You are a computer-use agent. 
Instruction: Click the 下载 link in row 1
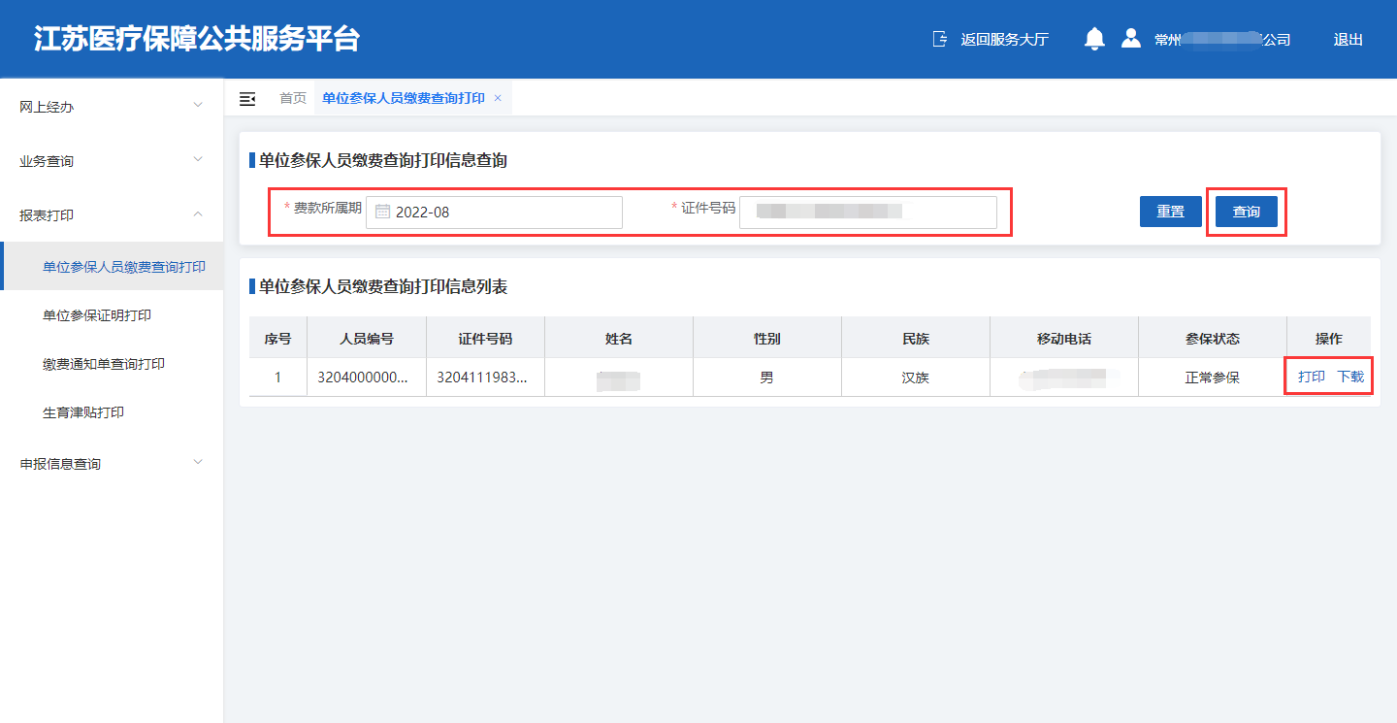point(1350,377)
